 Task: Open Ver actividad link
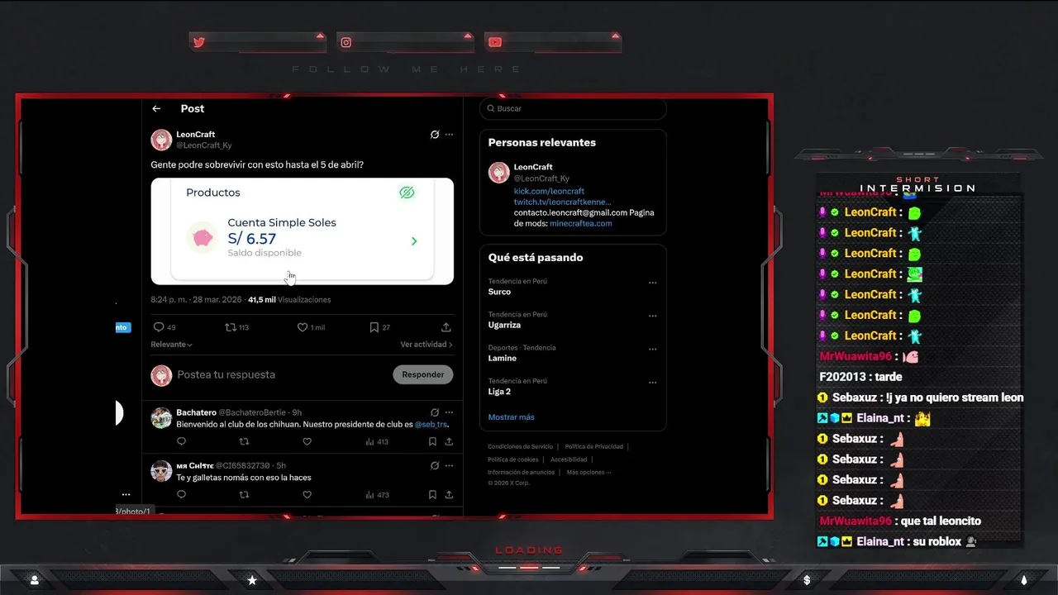pos(427,345)
